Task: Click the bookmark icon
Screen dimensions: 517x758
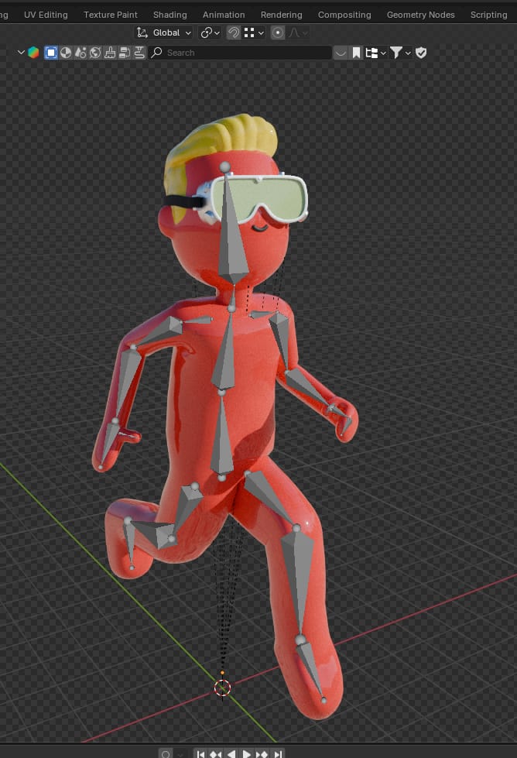Action: 356,52
